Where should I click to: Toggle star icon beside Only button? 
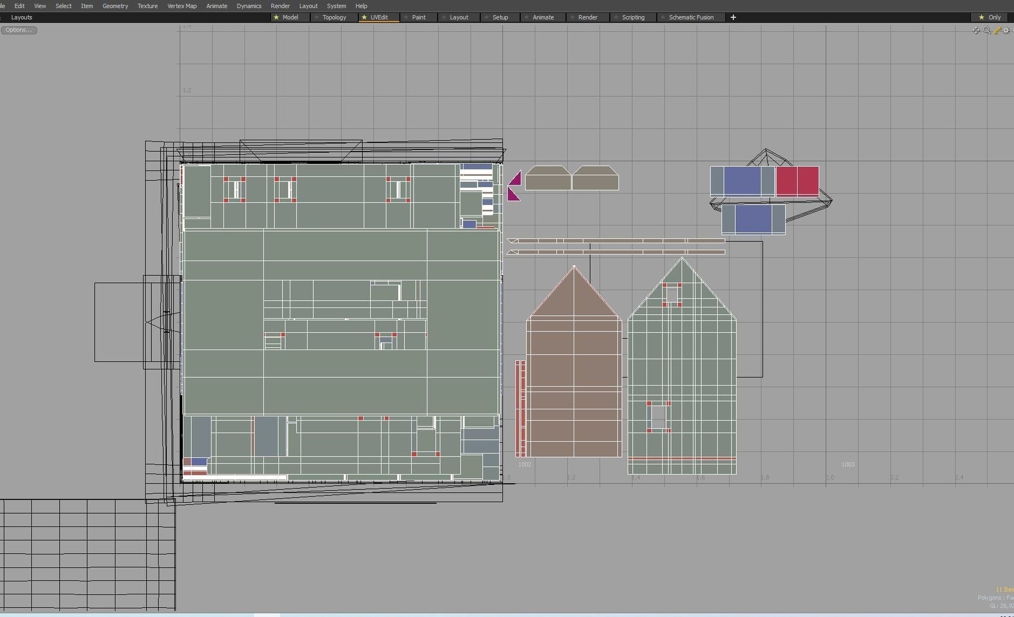click(981, 17)
